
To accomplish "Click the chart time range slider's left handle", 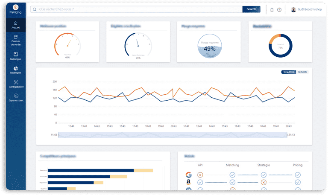I will pos(59,135).
